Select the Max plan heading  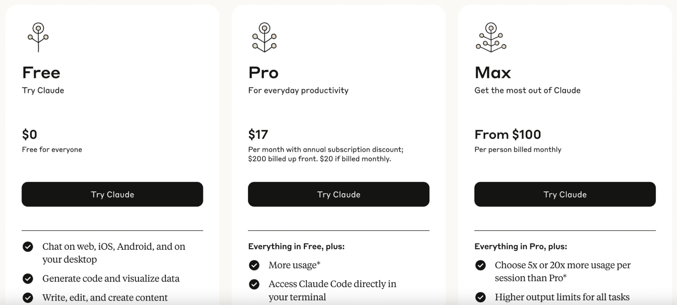[x=493, y=73]
